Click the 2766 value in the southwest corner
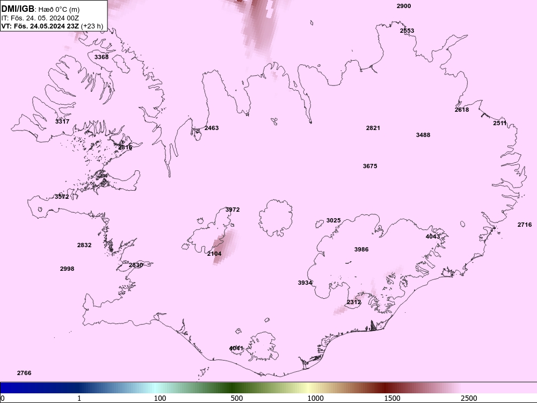The height and width of the screenshot is (403, 537). coord(24,373)
